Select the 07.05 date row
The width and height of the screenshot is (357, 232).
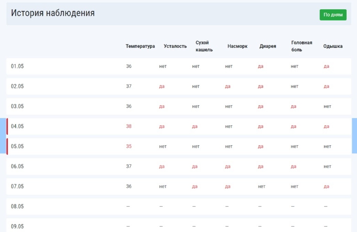tap(18, 186)
